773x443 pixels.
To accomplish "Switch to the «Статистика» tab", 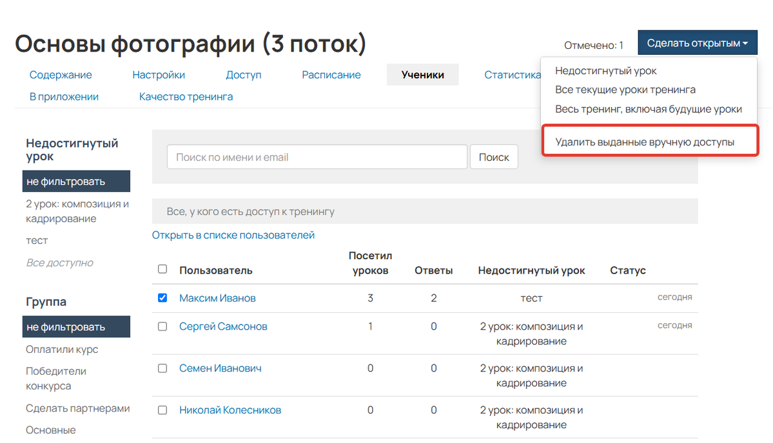I will 513,74.
